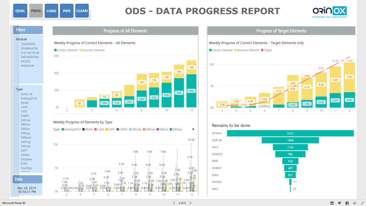Go to next report page arrow
The width and height of the screenshot is (366, 206).
tap(191, 203)
